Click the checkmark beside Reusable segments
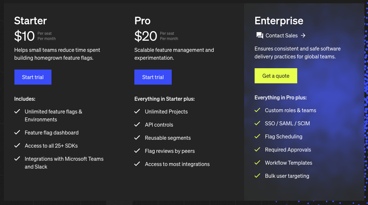Image resolution: width=368 pixels, height=205 pixels. tap(137, 138)
